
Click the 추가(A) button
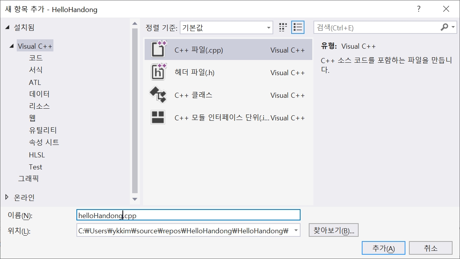(x=383, y=248)
